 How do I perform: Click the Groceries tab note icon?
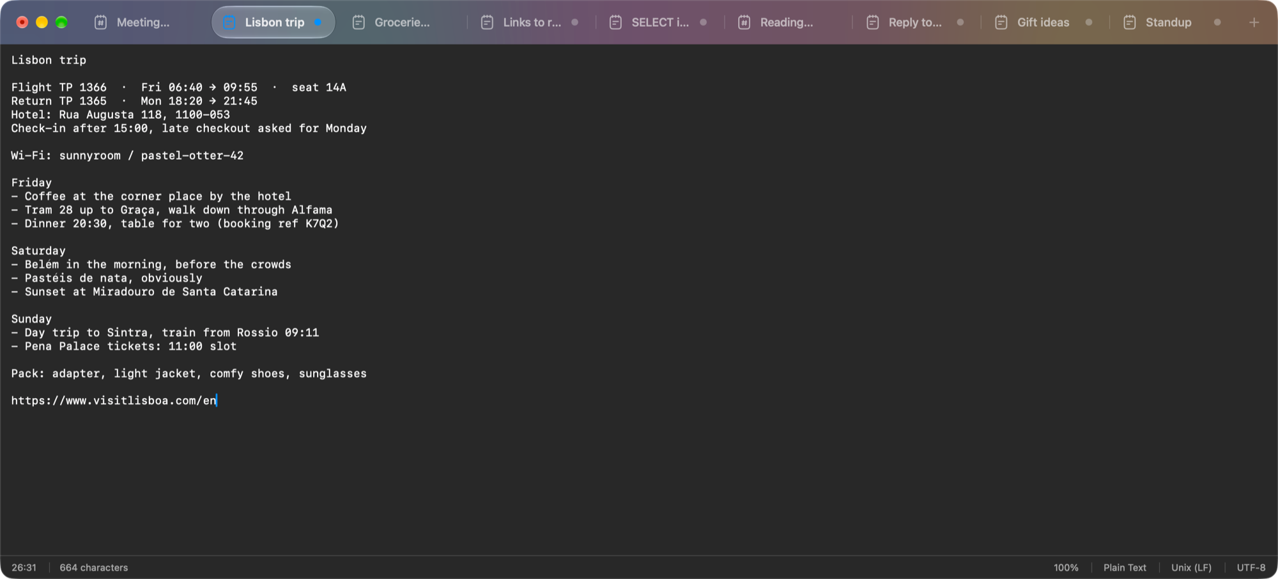(x=358, y=22)
